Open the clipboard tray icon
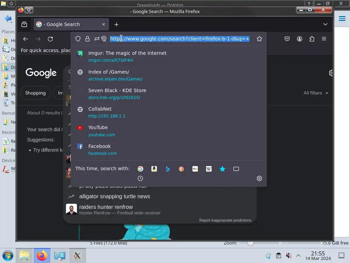Viewport: 350px width, 263px height. coord(278,255)
